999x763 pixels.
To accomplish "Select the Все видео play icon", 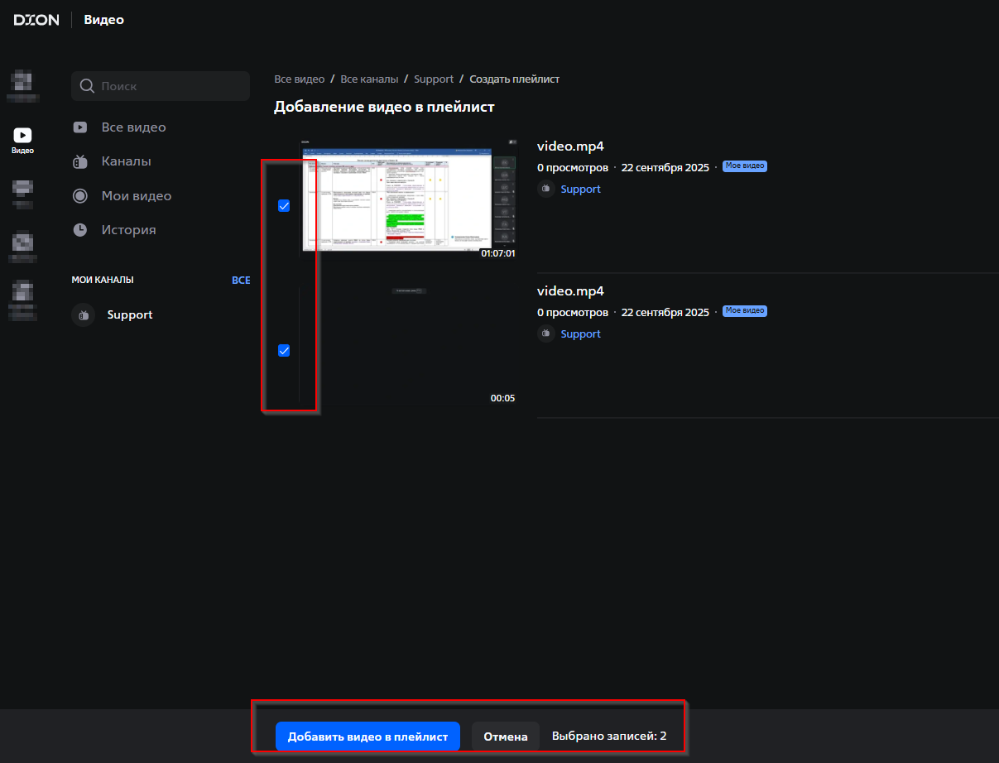I will pos(80,127).
